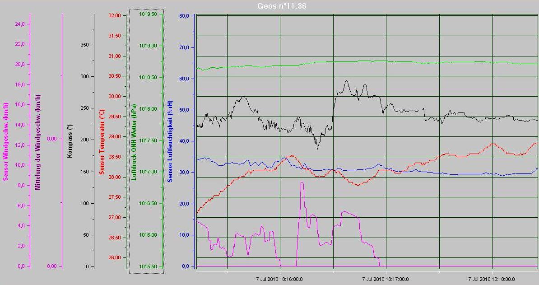Select the Sensor Windgeschw. axis label
The width and height of the screenshot is (539, 285).
coord(6,141)
